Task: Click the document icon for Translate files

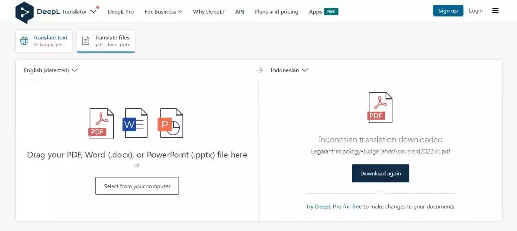Action: [x=86, y=41]
